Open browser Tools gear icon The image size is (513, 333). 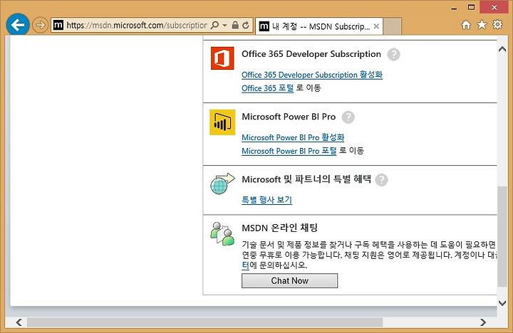(x=497, y=24)
